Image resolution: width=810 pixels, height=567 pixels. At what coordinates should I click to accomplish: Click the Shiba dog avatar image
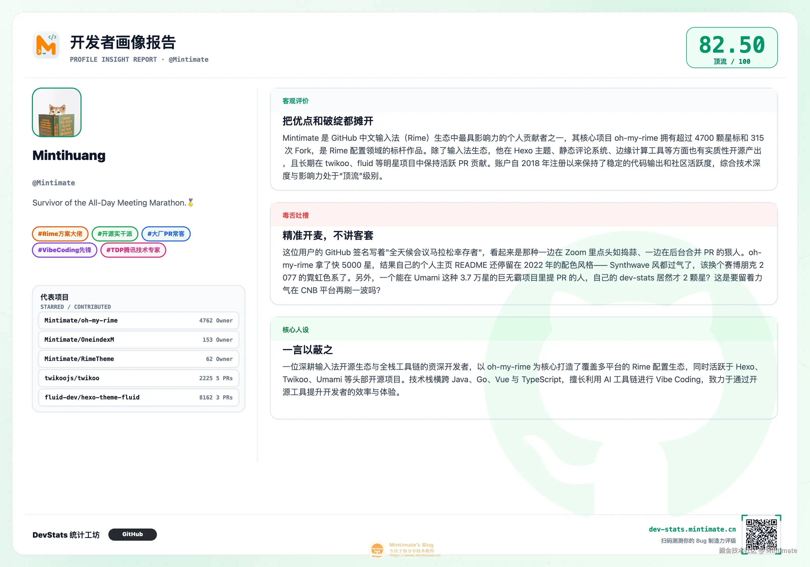tap(57, 112)
